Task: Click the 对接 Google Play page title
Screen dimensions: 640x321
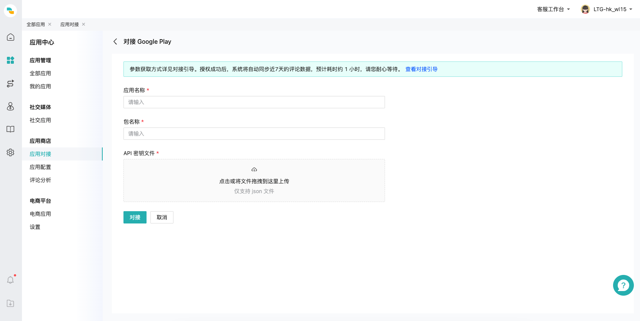Action: 147,41
